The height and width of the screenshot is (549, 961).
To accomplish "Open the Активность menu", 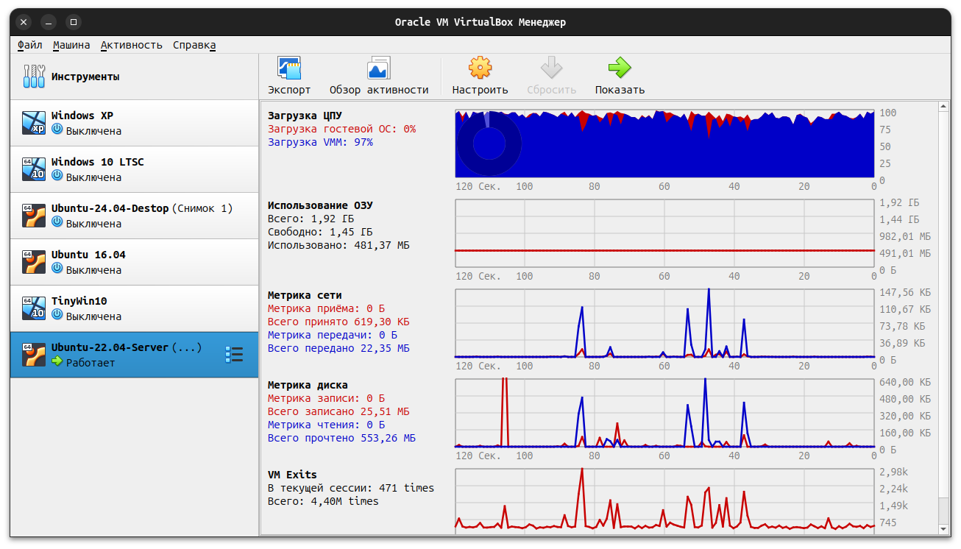I will [132, 45].
